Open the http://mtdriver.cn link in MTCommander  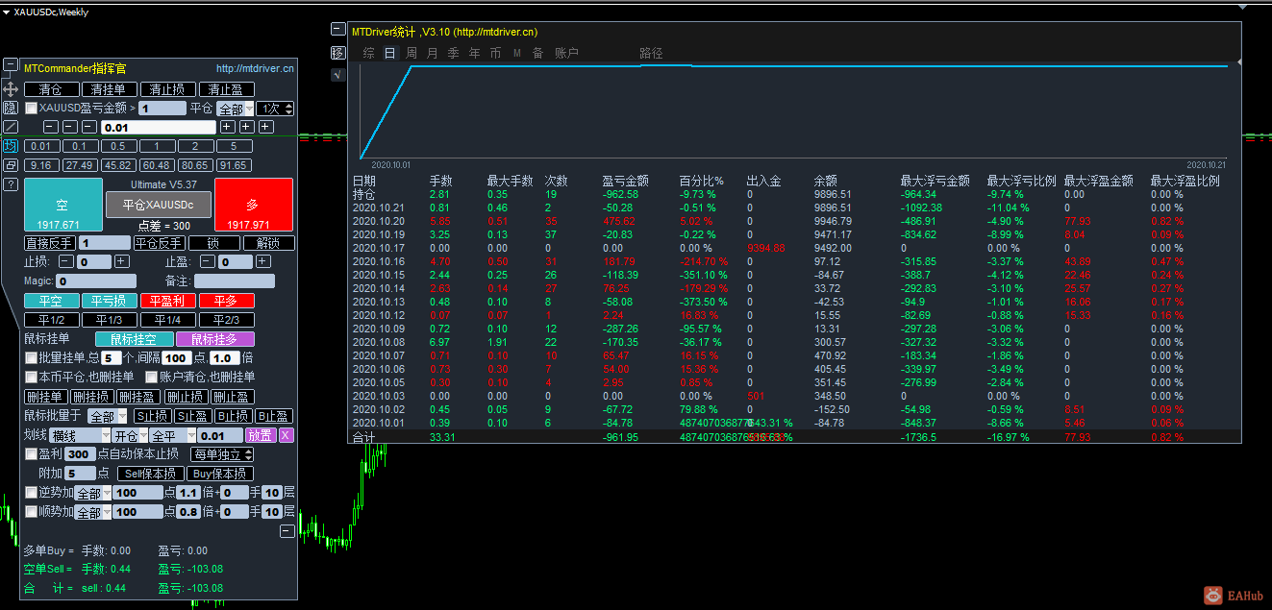pos(255,68)
